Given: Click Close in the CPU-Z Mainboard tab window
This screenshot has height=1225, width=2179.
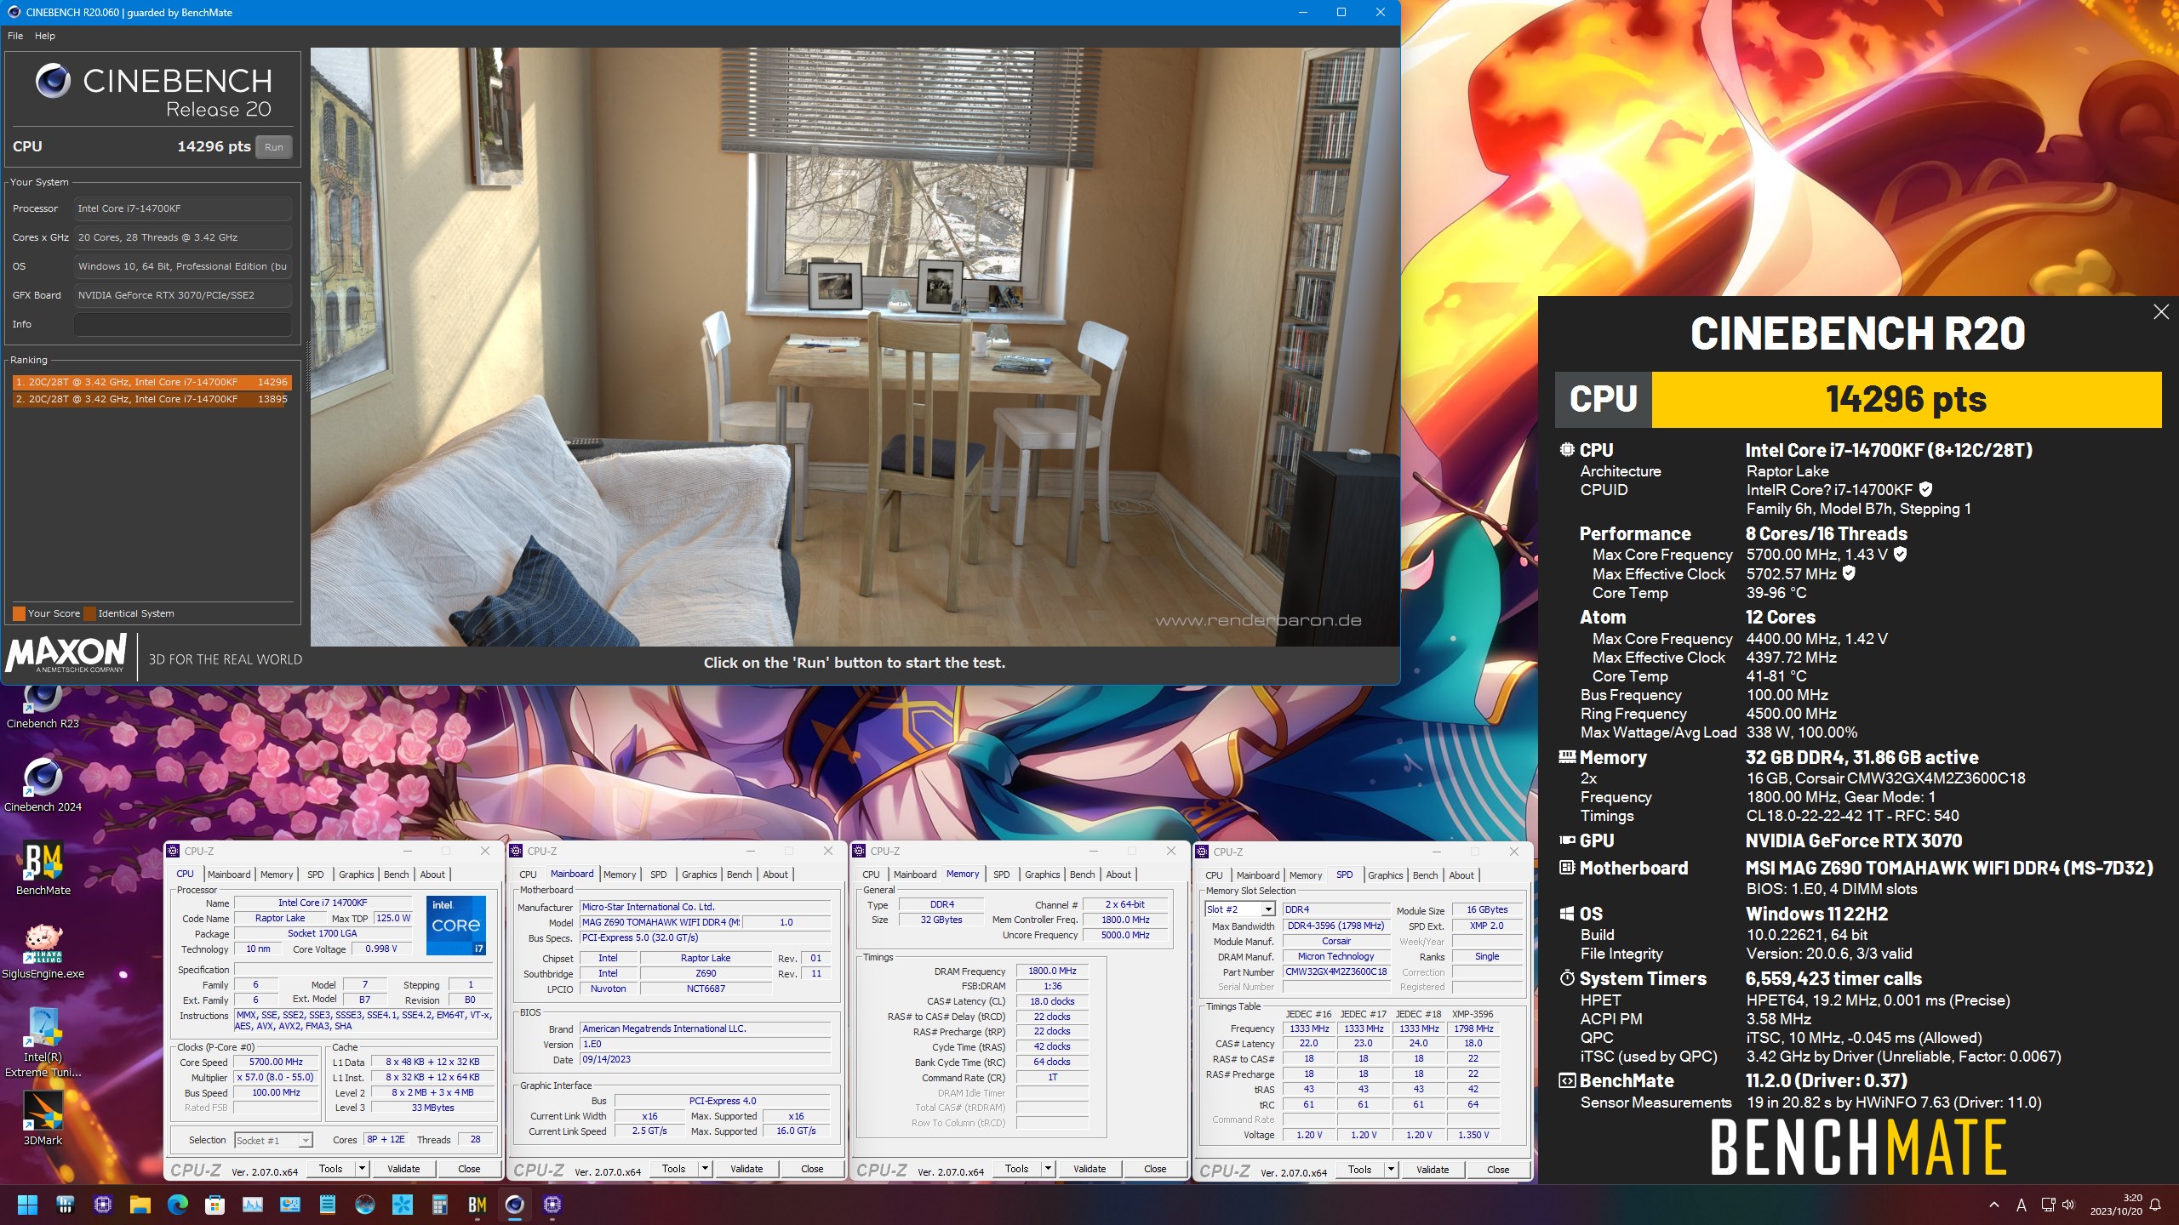Looking at the screenshot, I should [x=812, y=1169].
